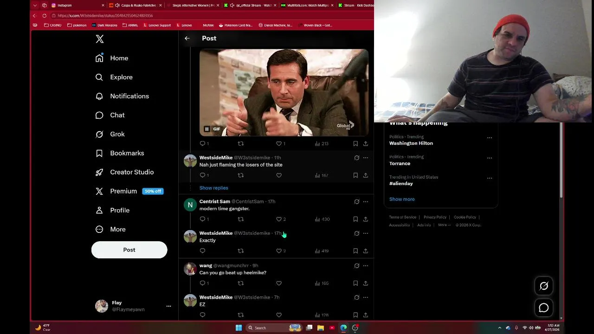Like "Nah just flaming the losers" reply
Image resolution: width=594 pixels, height=334 pixels.
coord(279,175)
